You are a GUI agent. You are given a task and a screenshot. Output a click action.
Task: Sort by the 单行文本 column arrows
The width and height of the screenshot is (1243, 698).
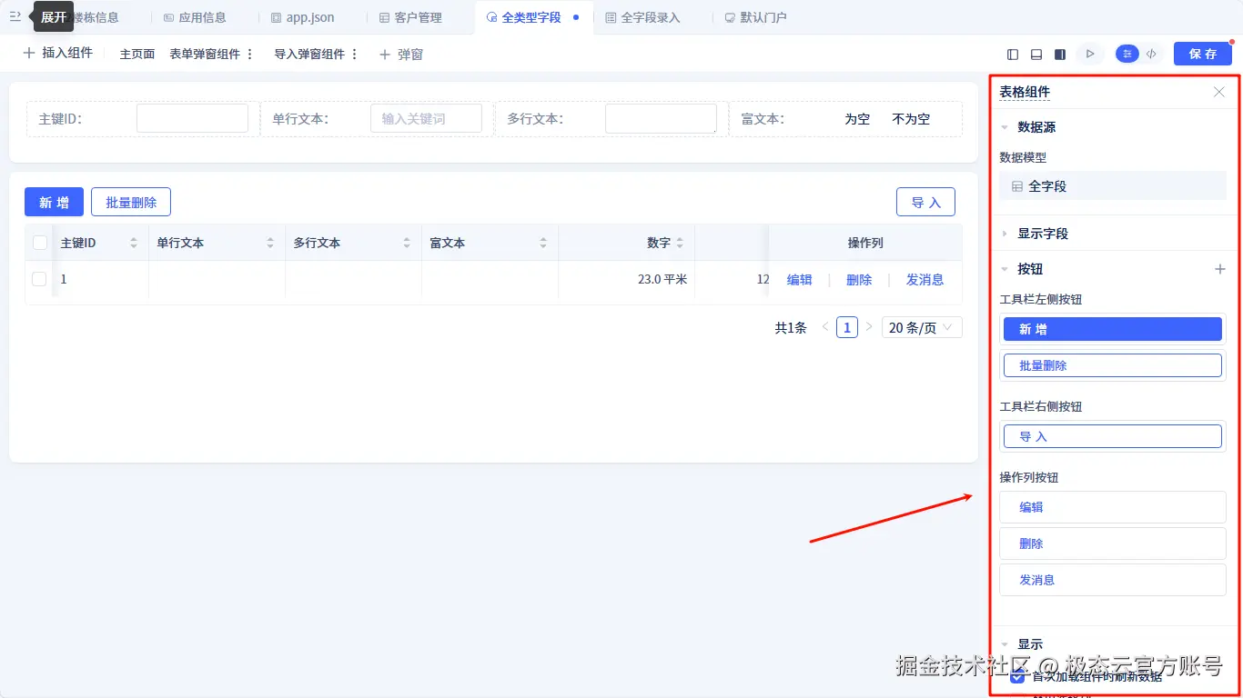270,244
